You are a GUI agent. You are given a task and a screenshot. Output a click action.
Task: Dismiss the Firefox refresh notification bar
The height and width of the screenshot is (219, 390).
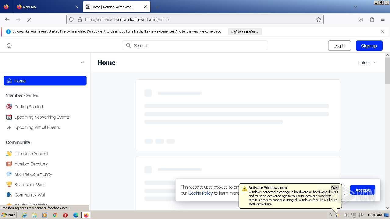pyautogui.click(x=383, y=32)
